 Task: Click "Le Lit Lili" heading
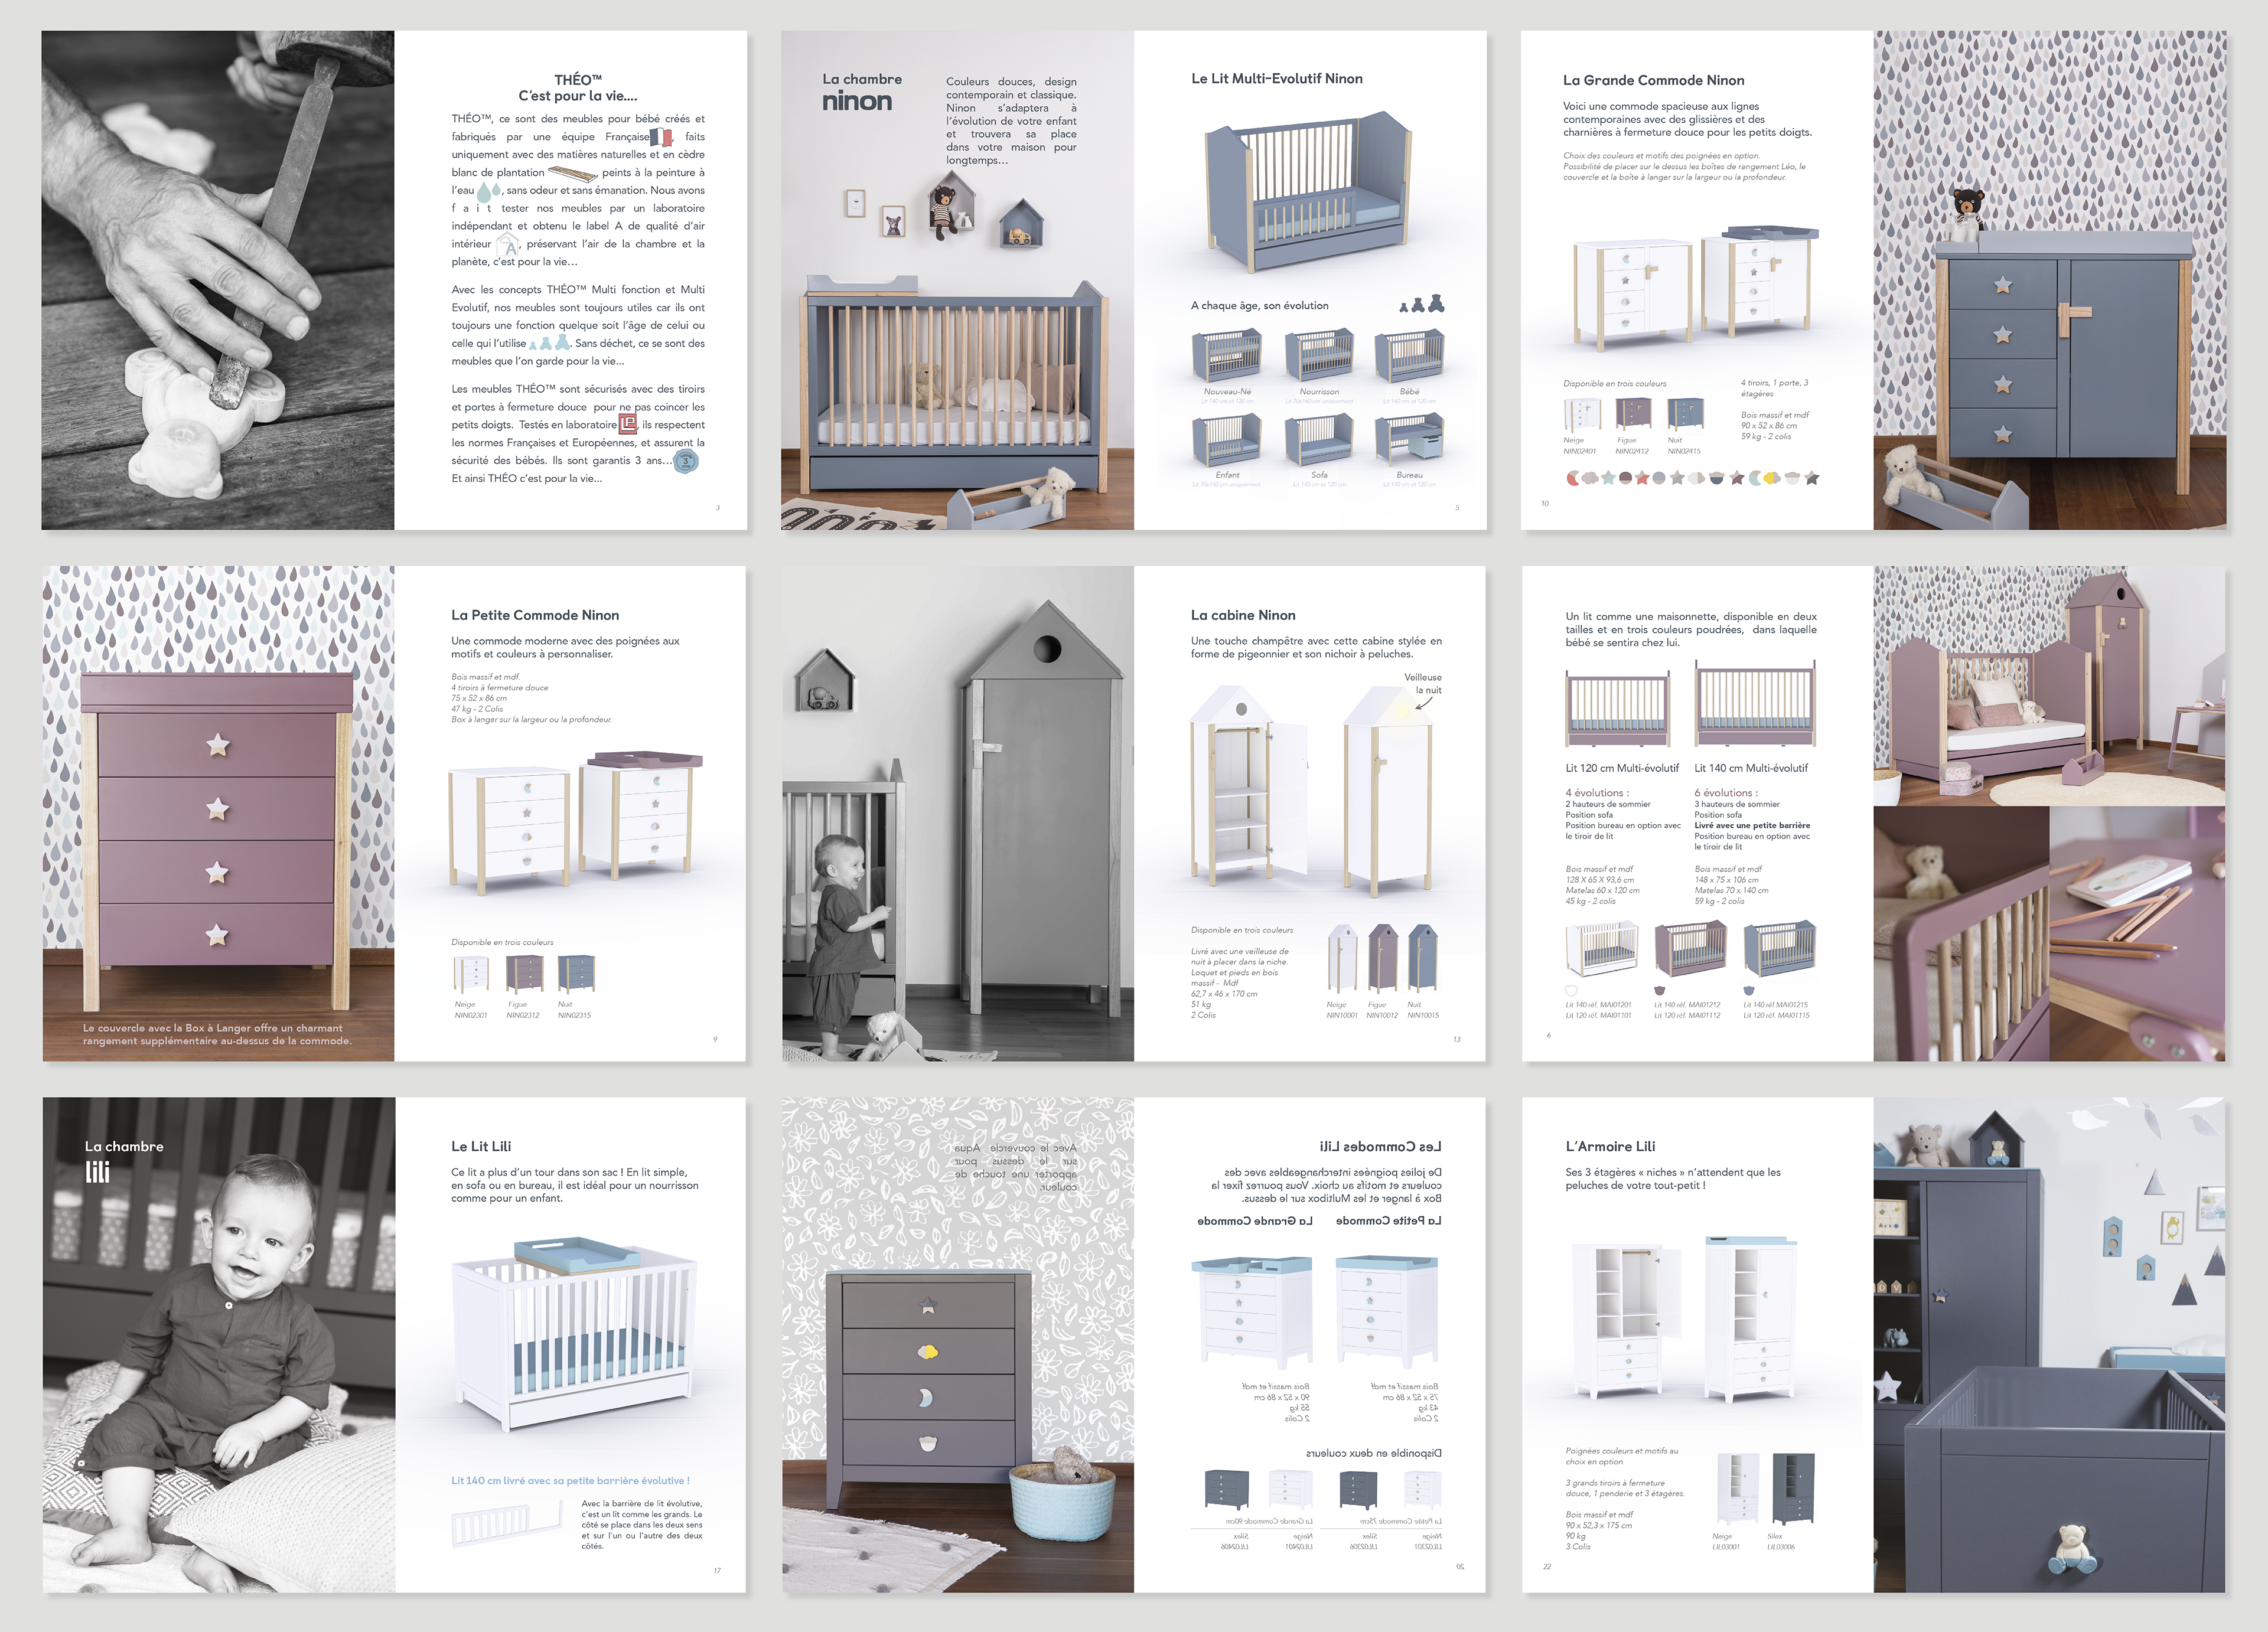(x=481, y=1146)
